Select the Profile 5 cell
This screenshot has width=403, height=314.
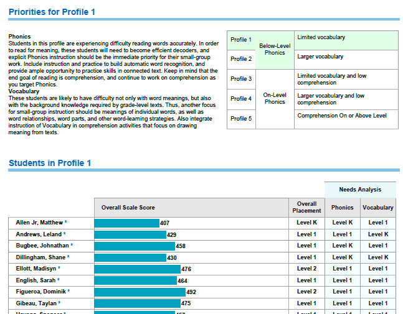[241, 119]
